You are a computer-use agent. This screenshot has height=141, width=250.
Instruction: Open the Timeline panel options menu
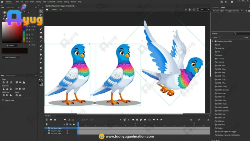point(210,116)
